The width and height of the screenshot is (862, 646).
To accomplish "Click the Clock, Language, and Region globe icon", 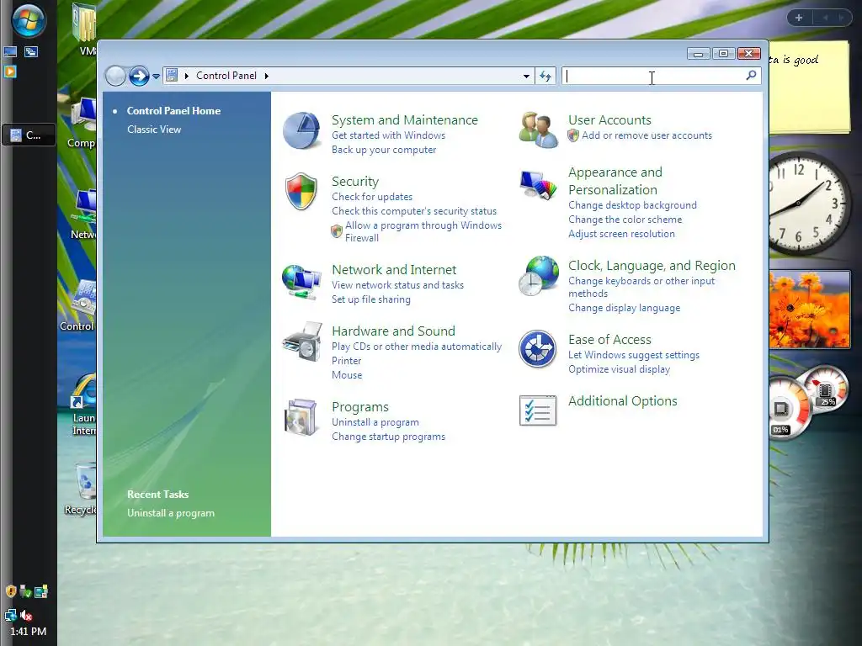I will point(538,276).
